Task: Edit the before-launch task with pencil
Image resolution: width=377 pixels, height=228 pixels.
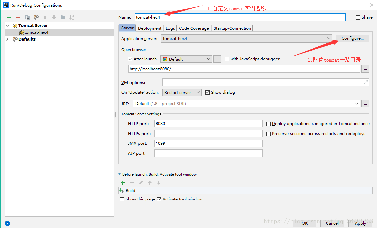Action: tap(141, 183)
